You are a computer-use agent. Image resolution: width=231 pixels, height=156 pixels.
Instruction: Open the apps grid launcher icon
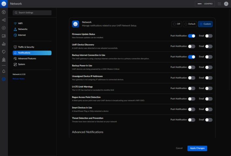tap(219, 4)
